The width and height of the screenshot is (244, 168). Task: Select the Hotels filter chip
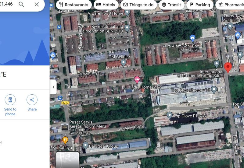106,5
